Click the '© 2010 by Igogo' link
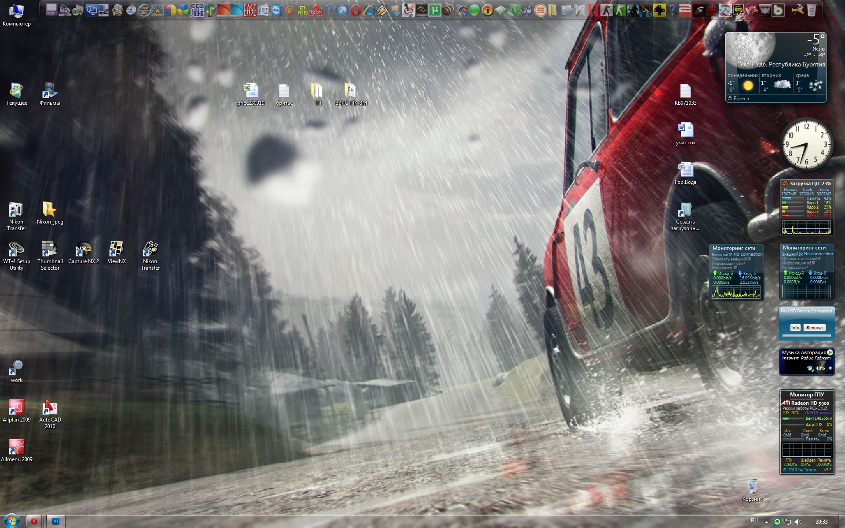The width and height of the screenshot is (845, 528). tap(799, 470)
